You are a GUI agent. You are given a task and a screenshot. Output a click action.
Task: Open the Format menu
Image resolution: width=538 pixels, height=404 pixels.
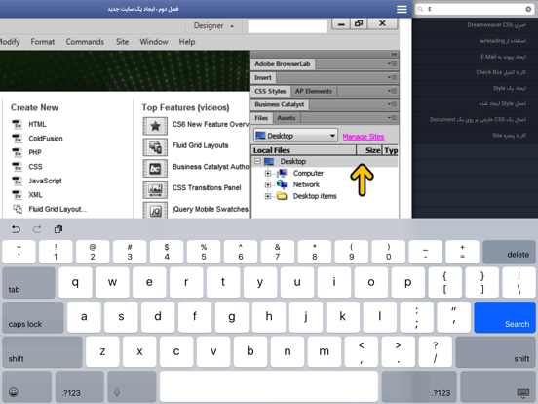[x=43, y=42]
